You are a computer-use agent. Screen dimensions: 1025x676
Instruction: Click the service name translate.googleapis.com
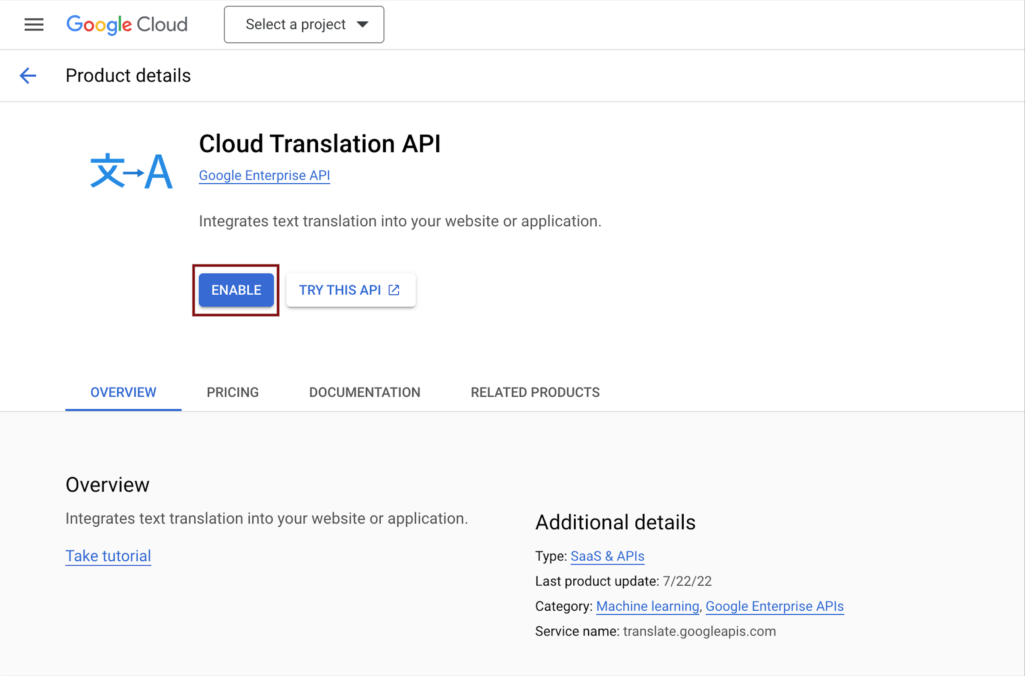pyautogui.click(x=699, y=631)
